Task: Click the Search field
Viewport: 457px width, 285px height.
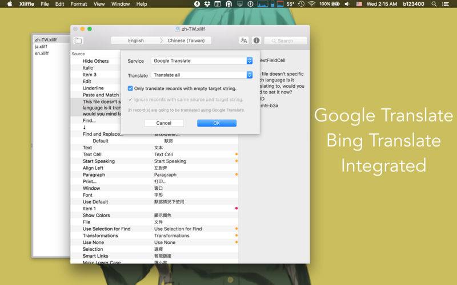Action: [x=285, y=40]
